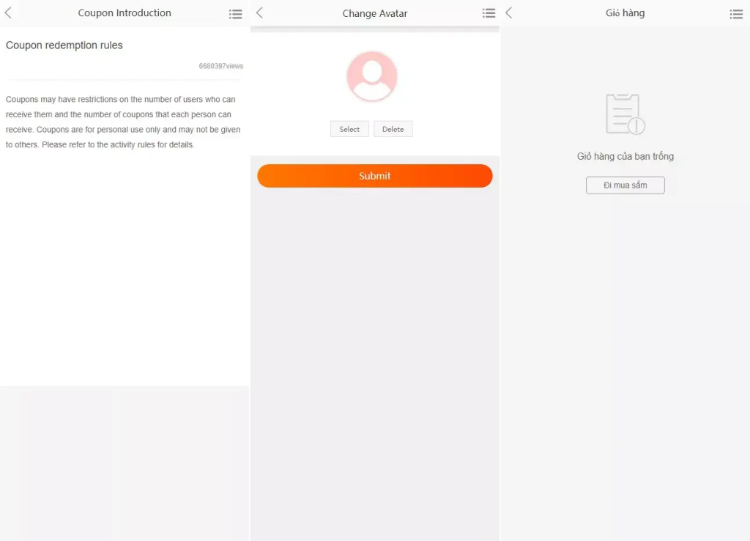
Task: Open the list menu on Change Avatar
Action: pyautogui.click(x=489, y=13)
